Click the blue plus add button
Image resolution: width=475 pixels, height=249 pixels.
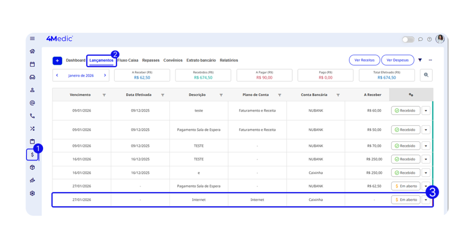click(57, 61)
